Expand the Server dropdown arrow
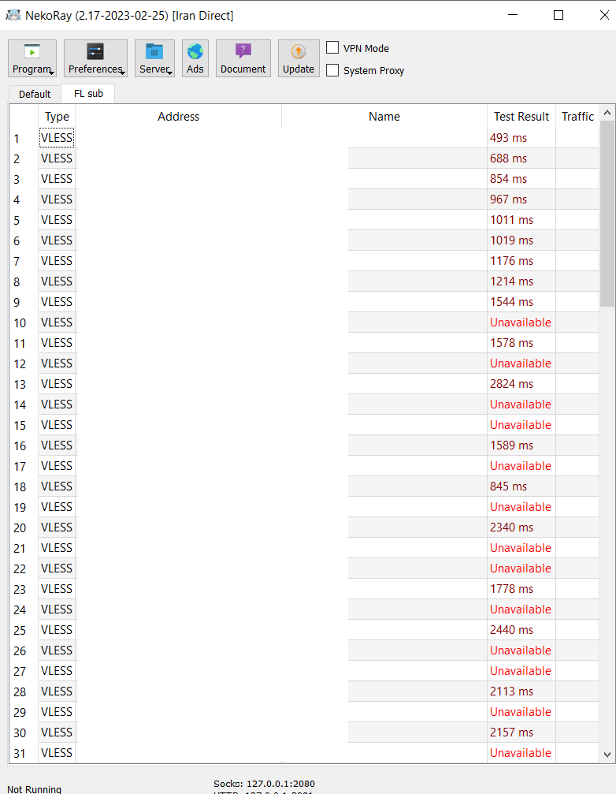 (x=170, y=72)
